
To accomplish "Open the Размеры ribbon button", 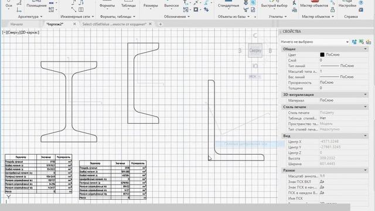I will (x=151, y=5).
